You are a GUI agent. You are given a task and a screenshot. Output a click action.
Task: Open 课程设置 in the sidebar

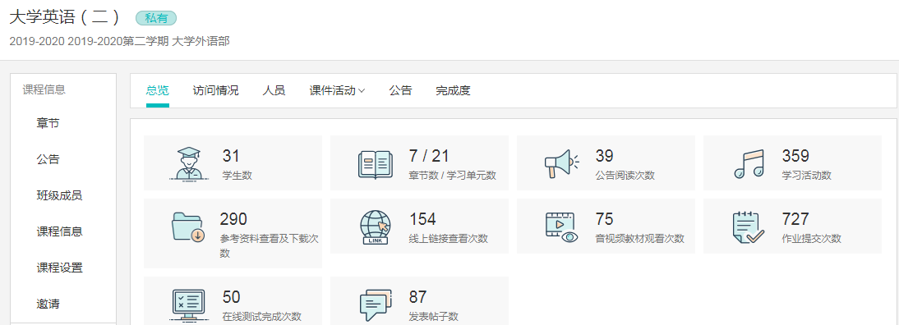tap(60, 268)
